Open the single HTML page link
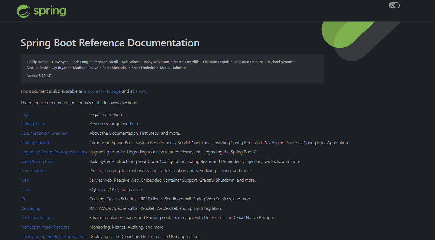 point(102,91)
